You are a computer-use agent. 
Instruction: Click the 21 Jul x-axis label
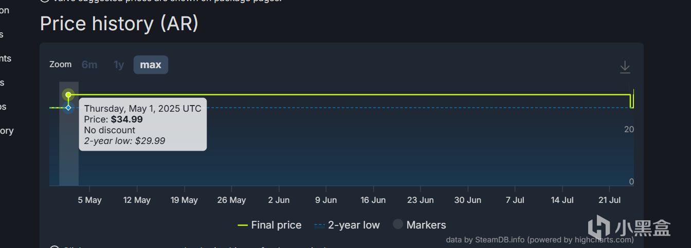pyautogui.click(x=609, y=200)
